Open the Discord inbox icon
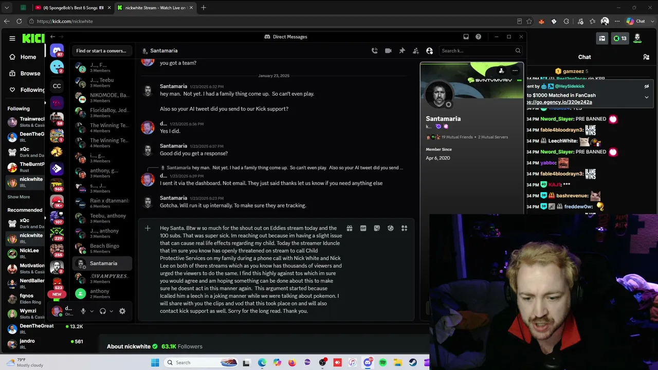Screen dimensions: 658x370 (x=466, y=36)
